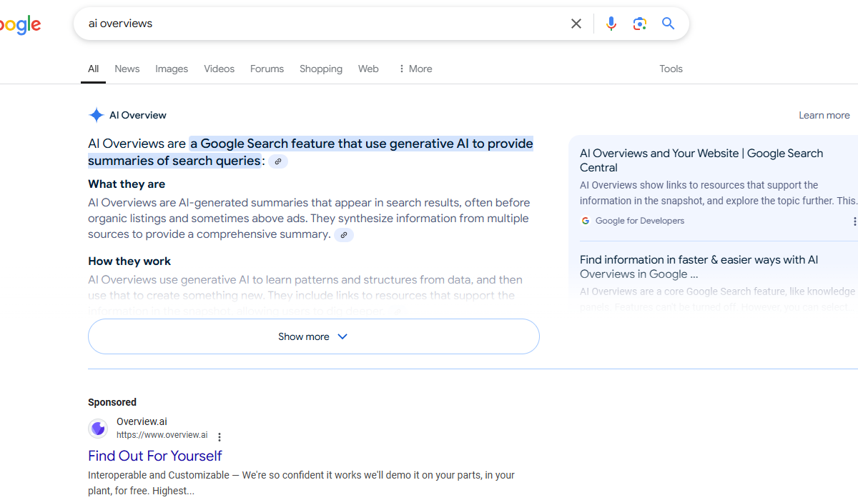This screenshot has height=500, width=858.
Task: Open the Tools options
Action: click(671, 69)
